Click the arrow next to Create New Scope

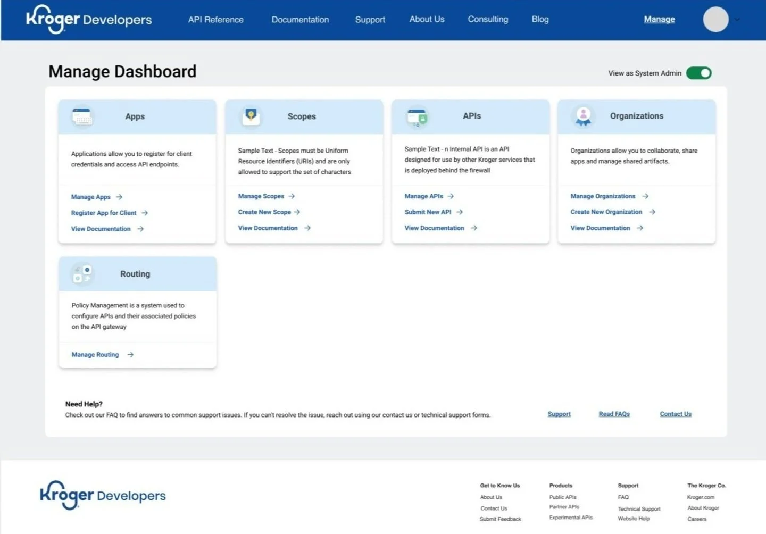point(297,212)
